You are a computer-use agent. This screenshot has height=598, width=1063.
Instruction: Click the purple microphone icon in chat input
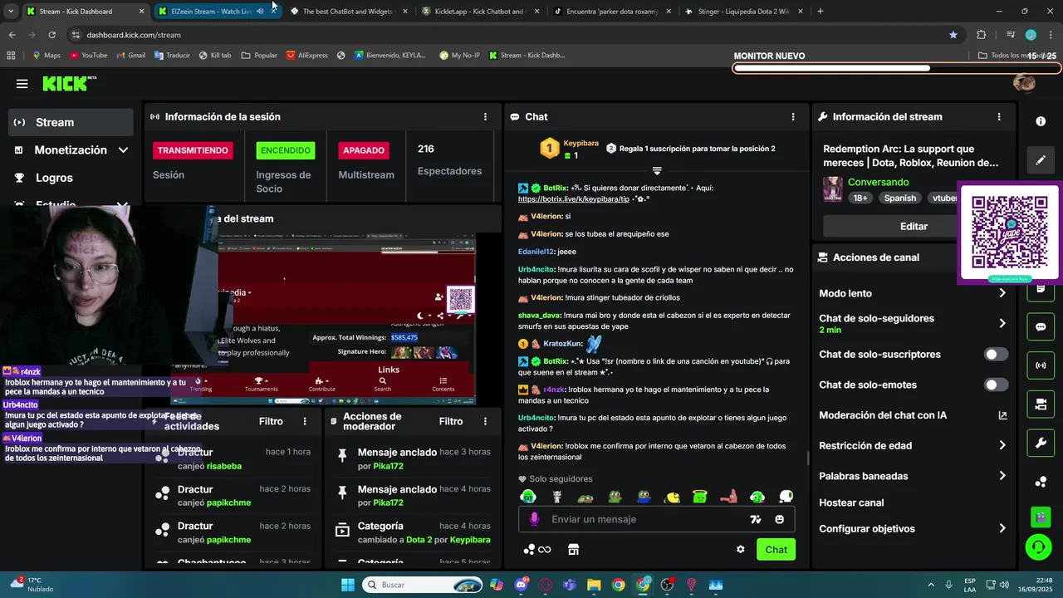pos(533,519)
